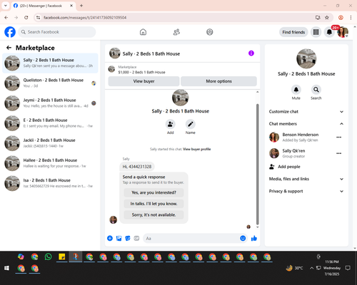Open options for Sally Qk'ren member
Image resolution: width=357 pixels, height=285 pixels.
click(x=339, y=153)
